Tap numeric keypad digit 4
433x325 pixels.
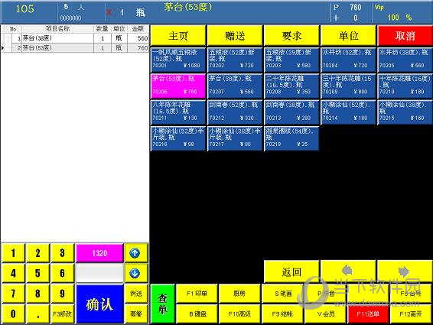point(13,273)
